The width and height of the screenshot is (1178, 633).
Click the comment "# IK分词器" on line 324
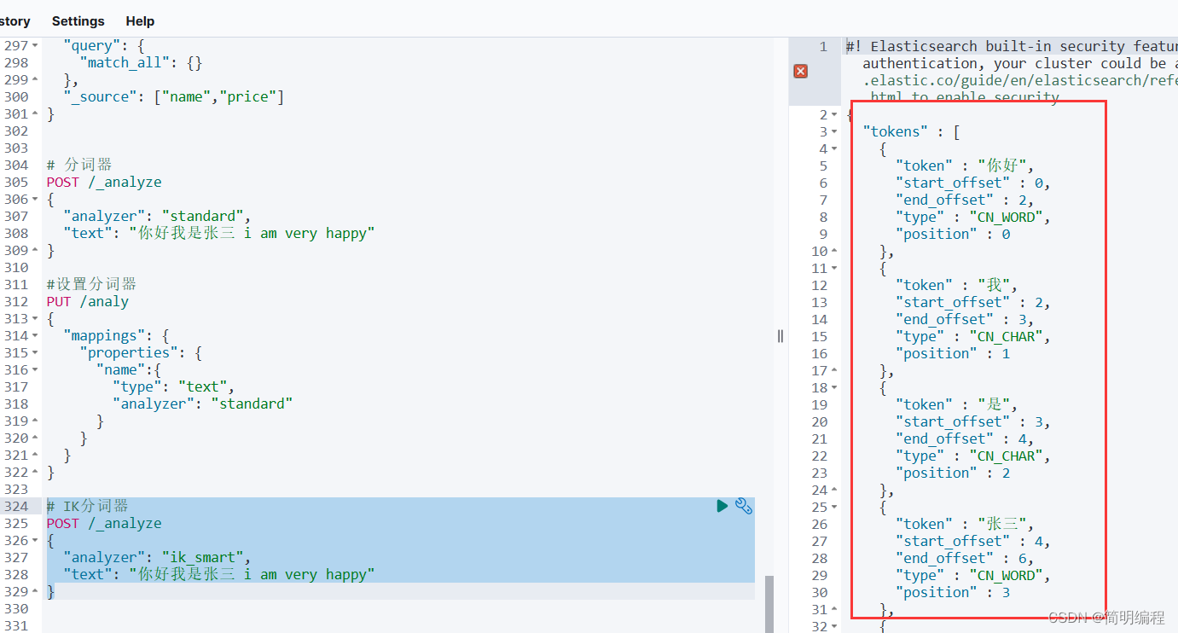point(88,506)
